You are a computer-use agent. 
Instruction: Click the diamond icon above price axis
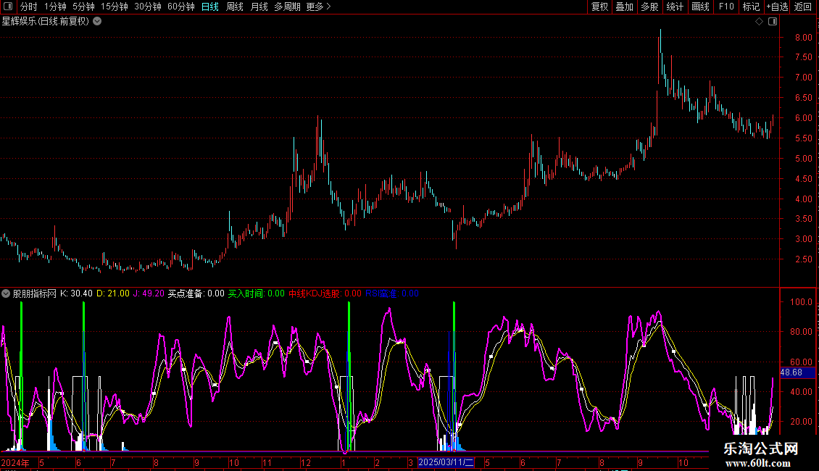[759, 22]
